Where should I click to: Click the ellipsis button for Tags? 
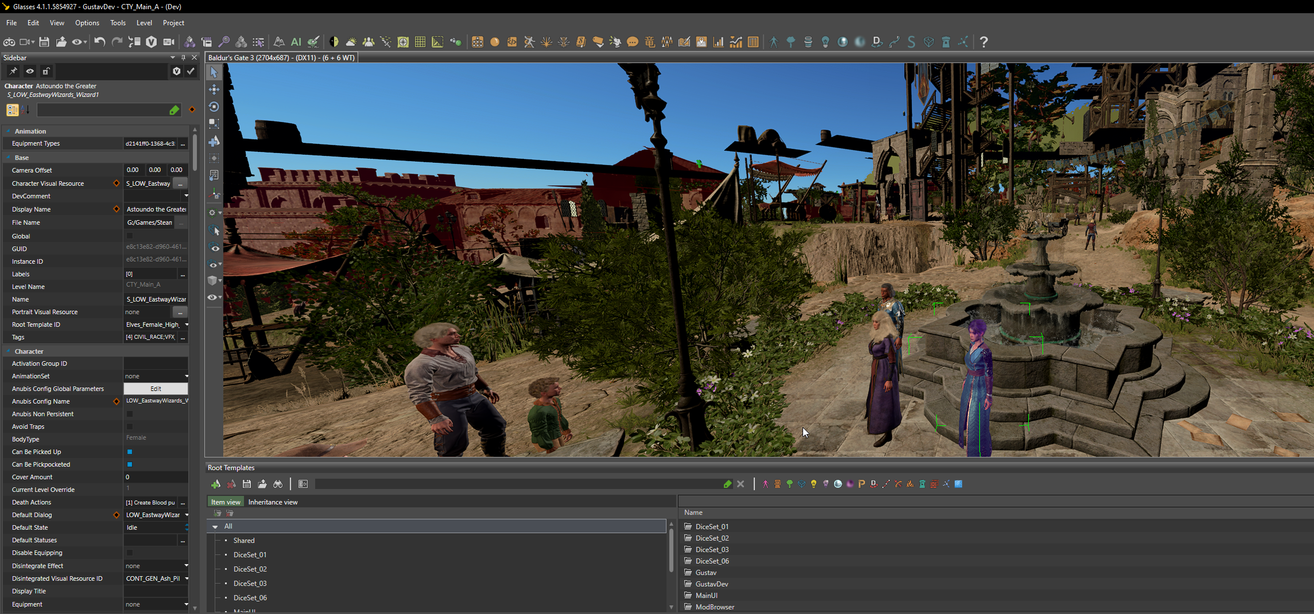point(183,337)
